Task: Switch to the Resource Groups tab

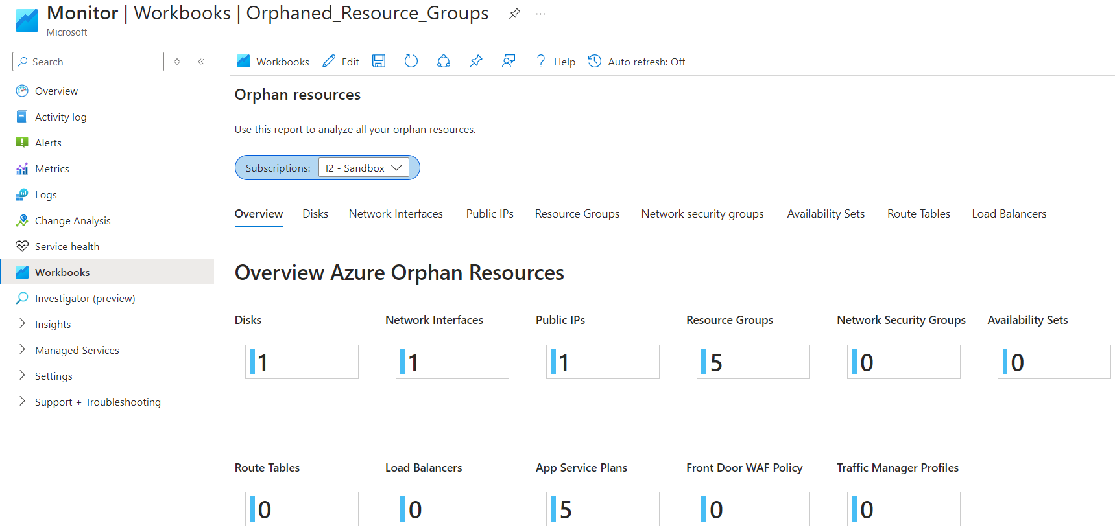Action: pyautogui.click(x=577, y=214)
